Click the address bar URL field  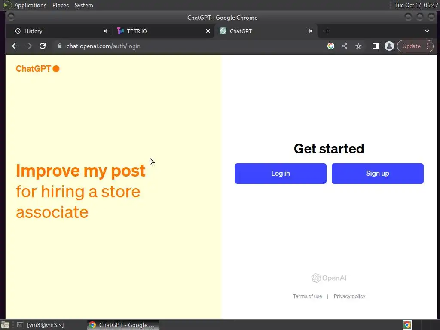[191, 46]
